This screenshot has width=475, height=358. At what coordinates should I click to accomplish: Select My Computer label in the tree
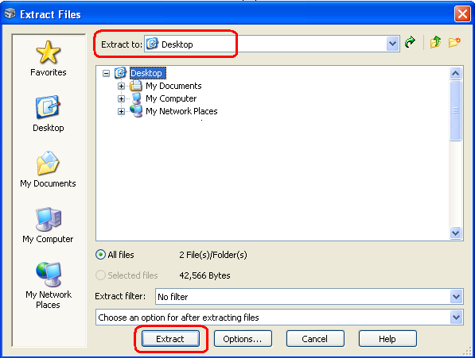tap(171, 98)
